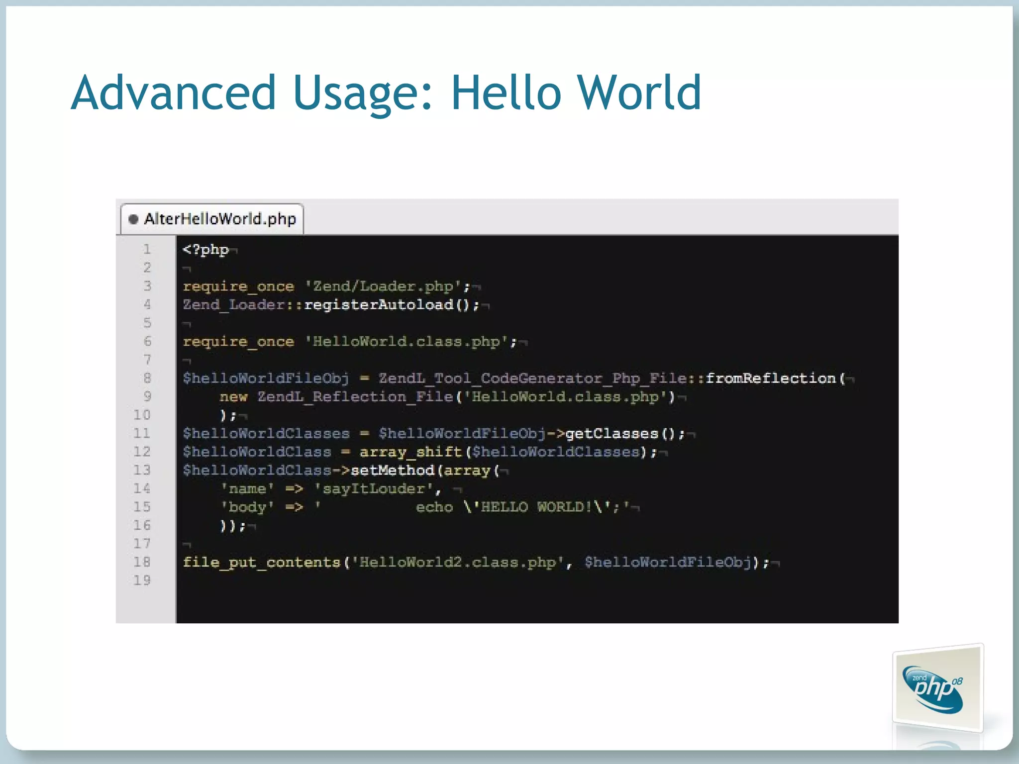Click the 'body' key on line 15
The image size is (1019, 764).
pyautogui.click(x=247, y=507)
